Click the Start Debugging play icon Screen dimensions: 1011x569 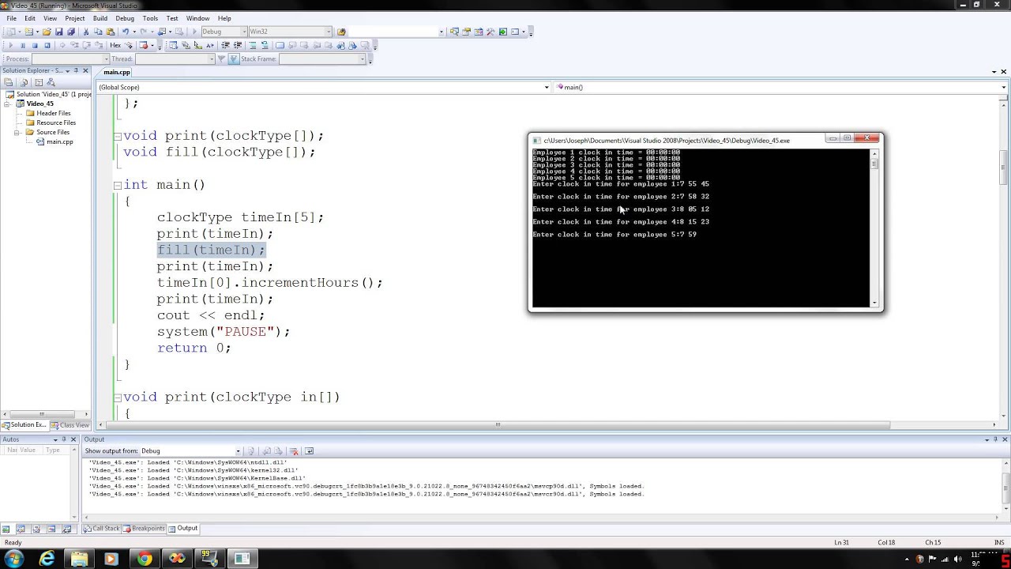pos(194,32)
